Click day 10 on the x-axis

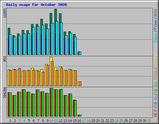51,121
